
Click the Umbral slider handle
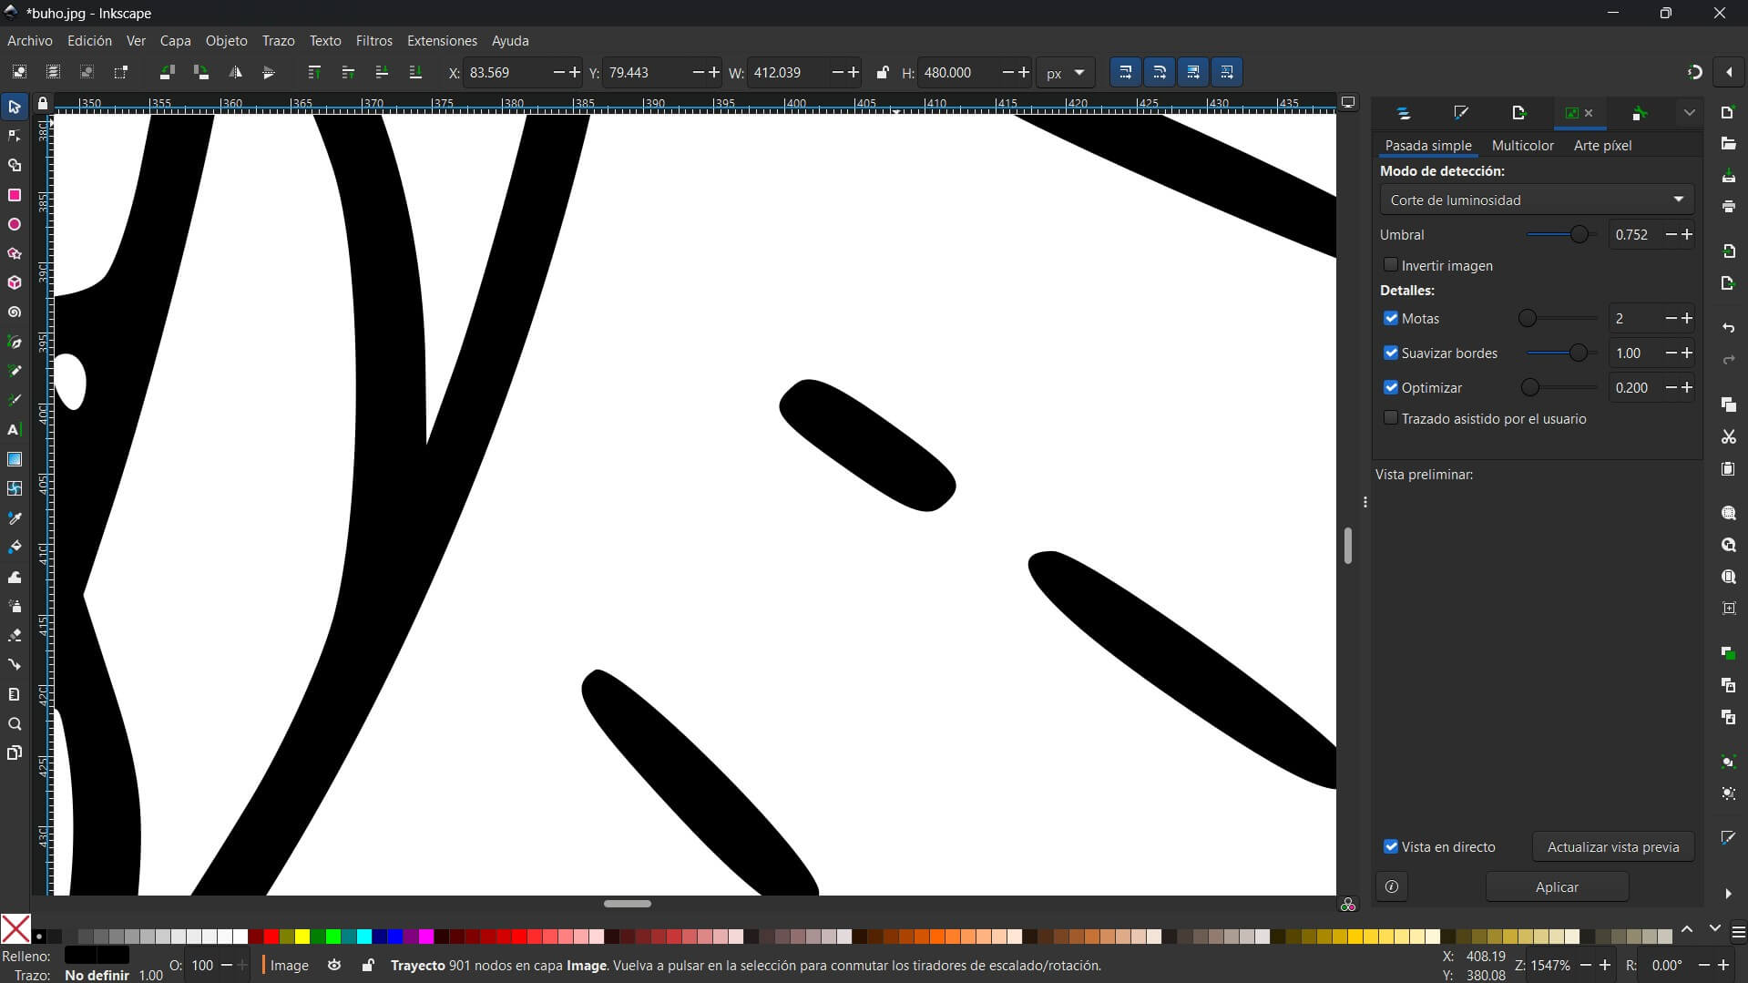coord(1579,234)
